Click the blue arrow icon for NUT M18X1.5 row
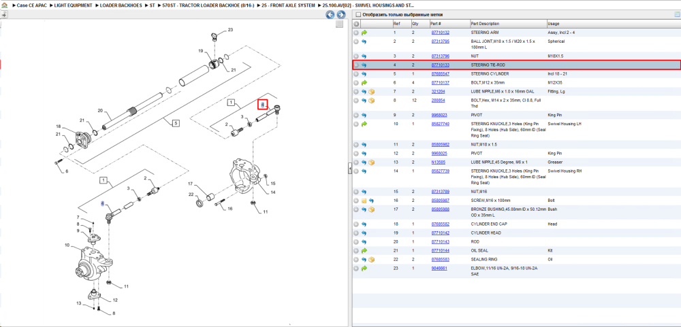This screenshot has height=327, width=681. [x=364, y=56]
